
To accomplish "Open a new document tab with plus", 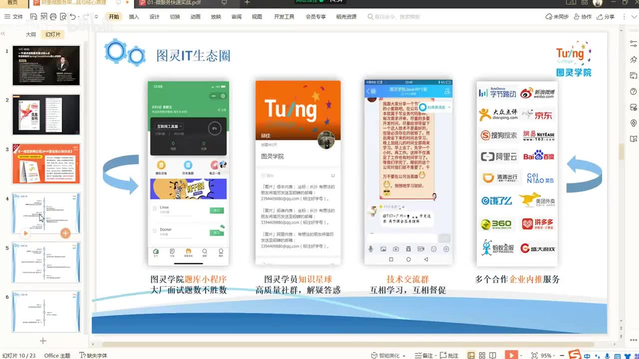I will 247,3.
